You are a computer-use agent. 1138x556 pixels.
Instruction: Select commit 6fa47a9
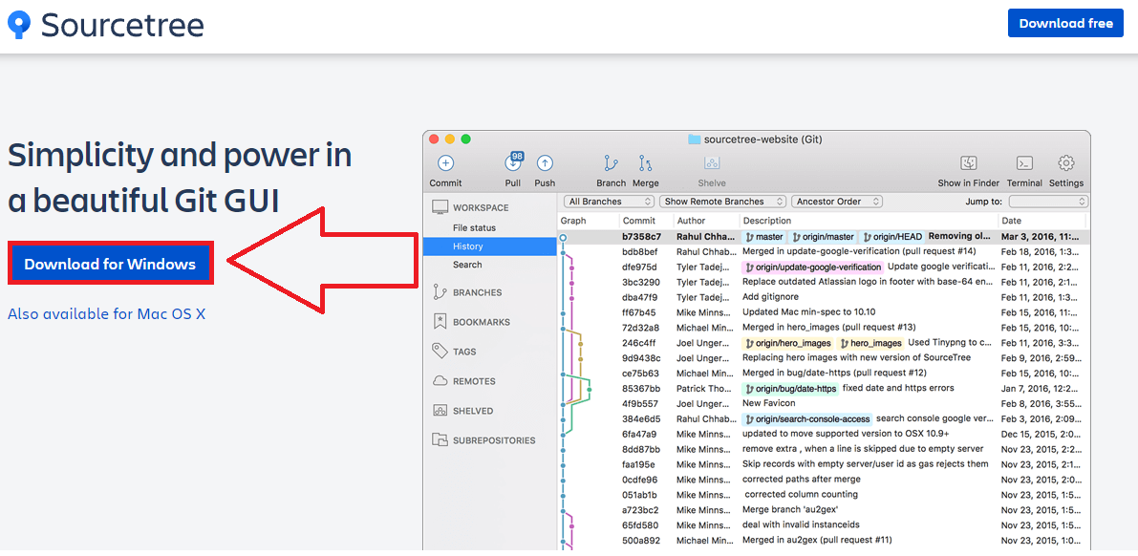[x=824, y=434]
